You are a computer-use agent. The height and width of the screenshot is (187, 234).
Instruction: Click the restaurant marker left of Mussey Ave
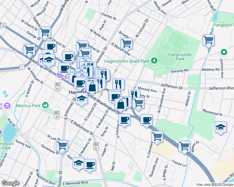click(118, 84)
